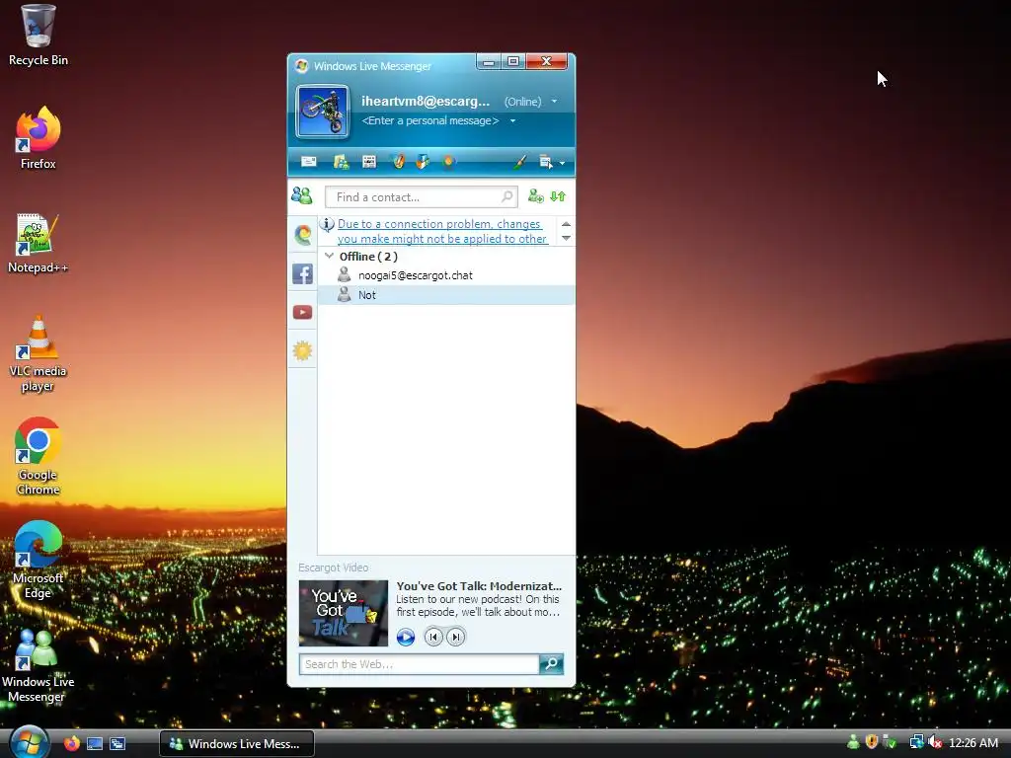This screenshot has height=758, width=1011.
Task: Click the 12:26 AM clock
Action: [x=973, y=743]
